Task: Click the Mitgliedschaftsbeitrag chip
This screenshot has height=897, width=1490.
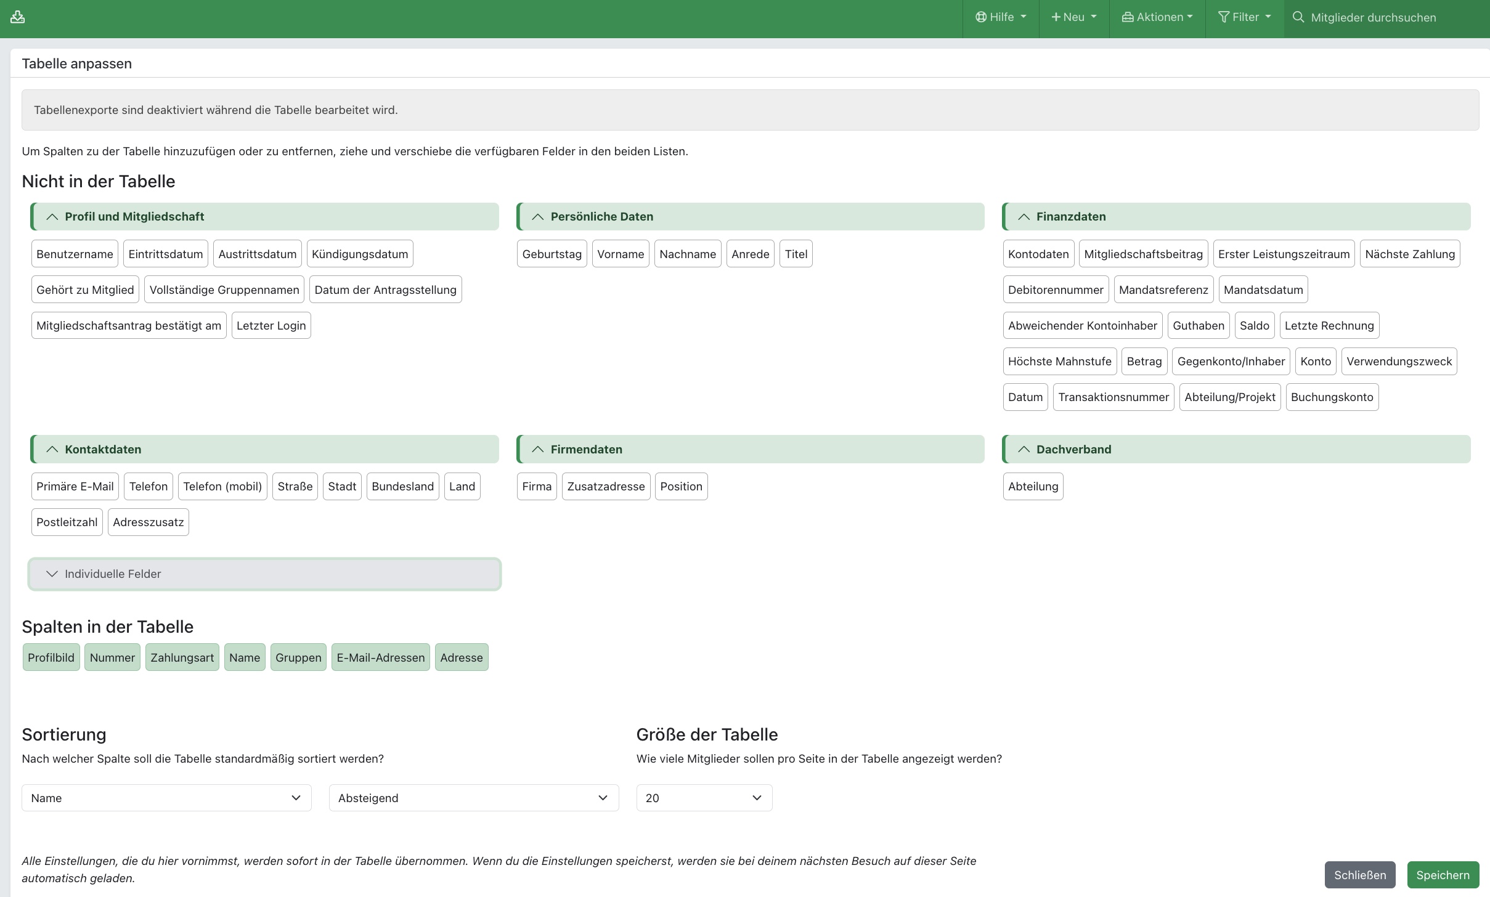Action: (1144, 254)
